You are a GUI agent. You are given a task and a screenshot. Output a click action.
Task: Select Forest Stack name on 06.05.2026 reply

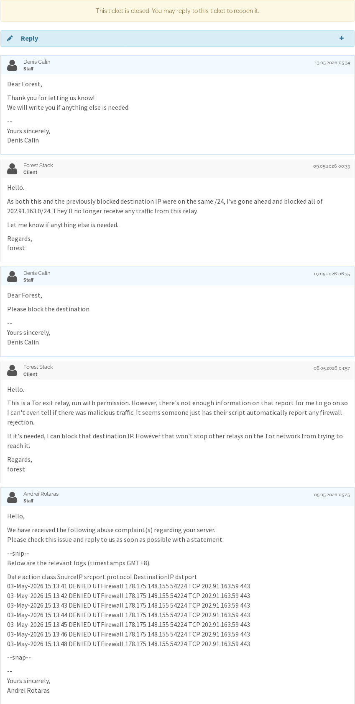[38, 367]
